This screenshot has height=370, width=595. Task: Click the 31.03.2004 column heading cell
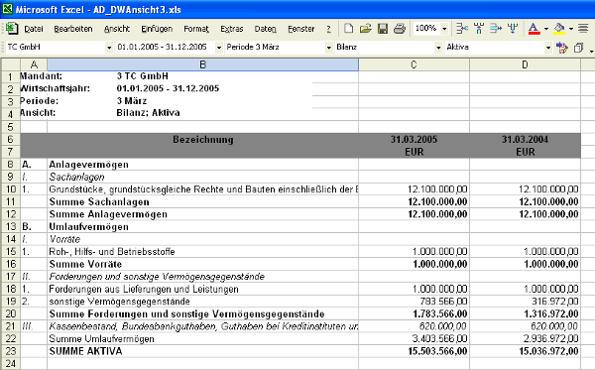526,139
